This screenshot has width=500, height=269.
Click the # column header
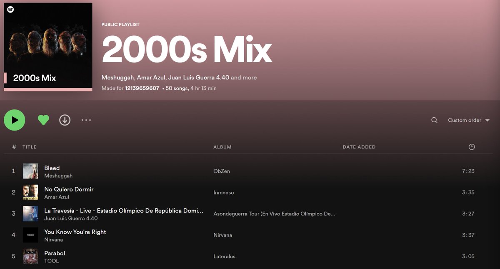click(14, 147)
